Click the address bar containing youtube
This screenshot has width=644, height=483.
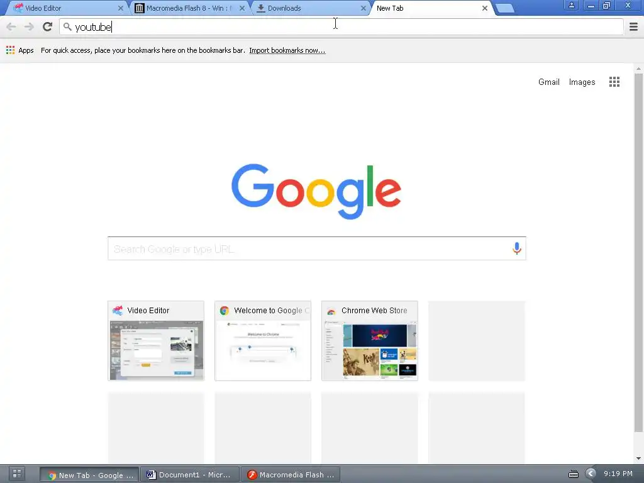pyautogui.click(x=341, y=26)
